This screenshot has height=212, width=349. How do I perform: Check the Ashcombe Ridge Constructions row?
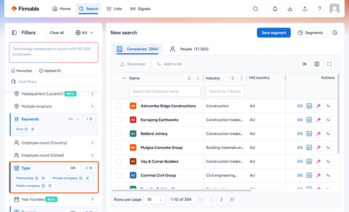(119, 106)
